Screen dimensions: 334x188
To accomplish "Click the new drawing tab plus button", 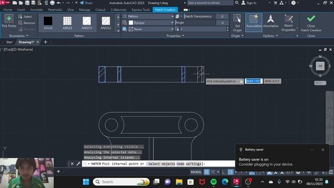I will pos(45,42).
